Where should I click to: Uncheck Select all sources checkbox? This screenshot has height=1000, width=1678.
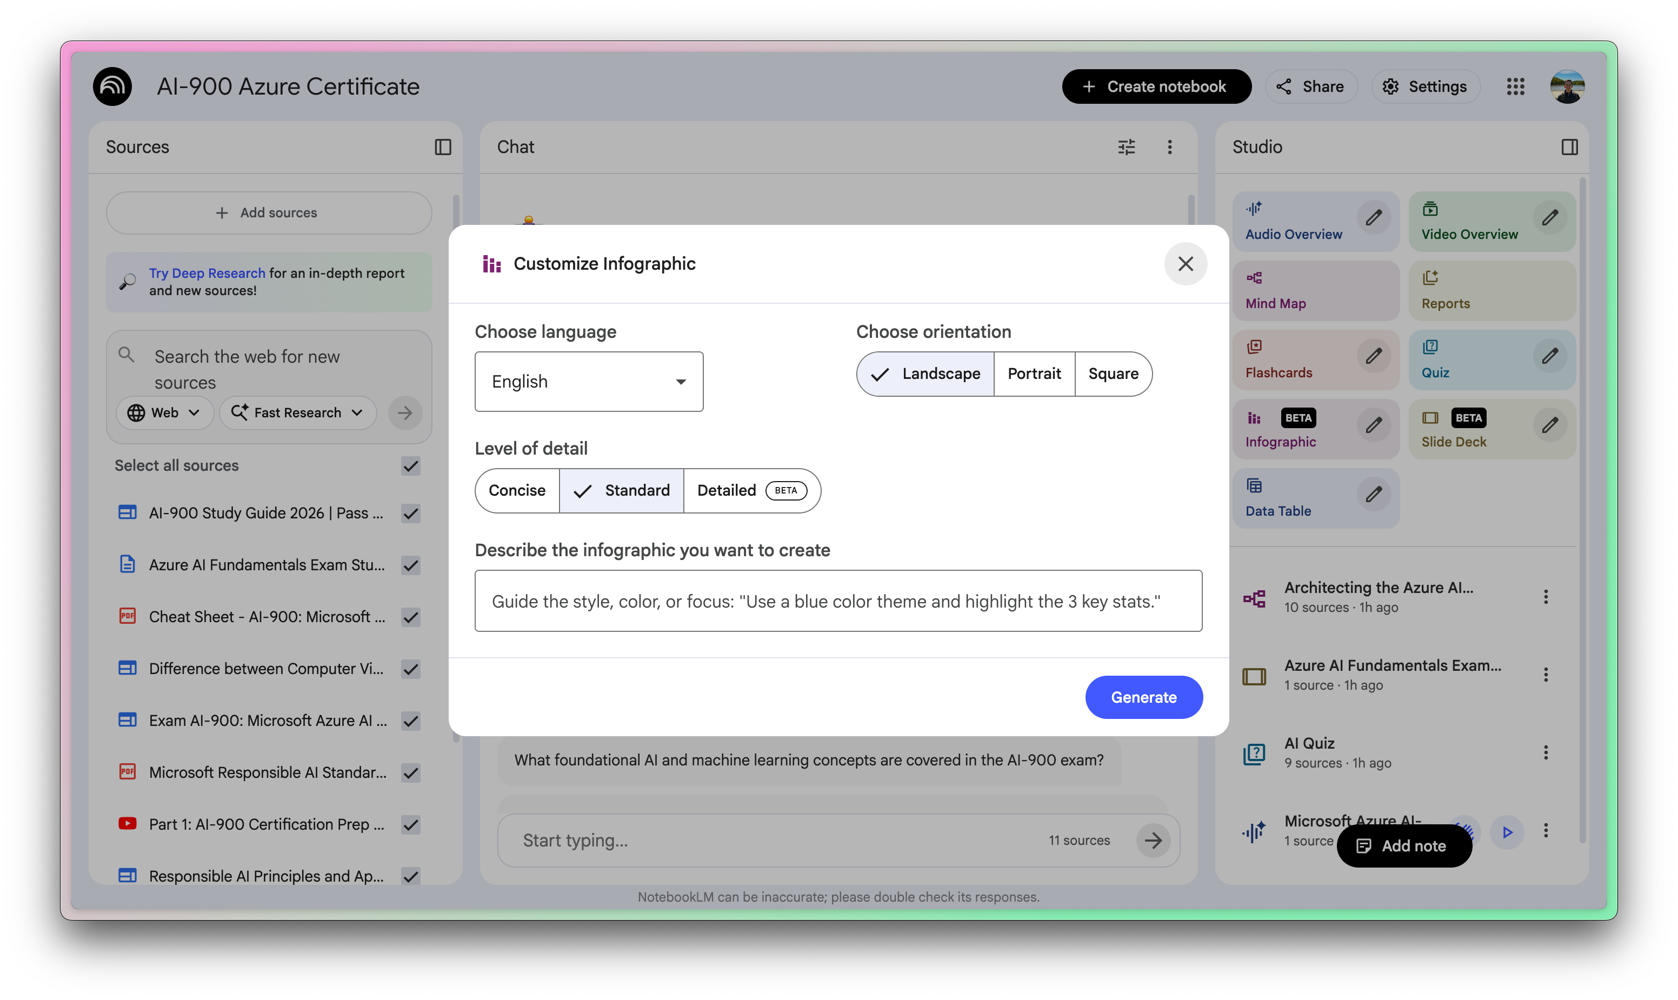click(410, 465)
